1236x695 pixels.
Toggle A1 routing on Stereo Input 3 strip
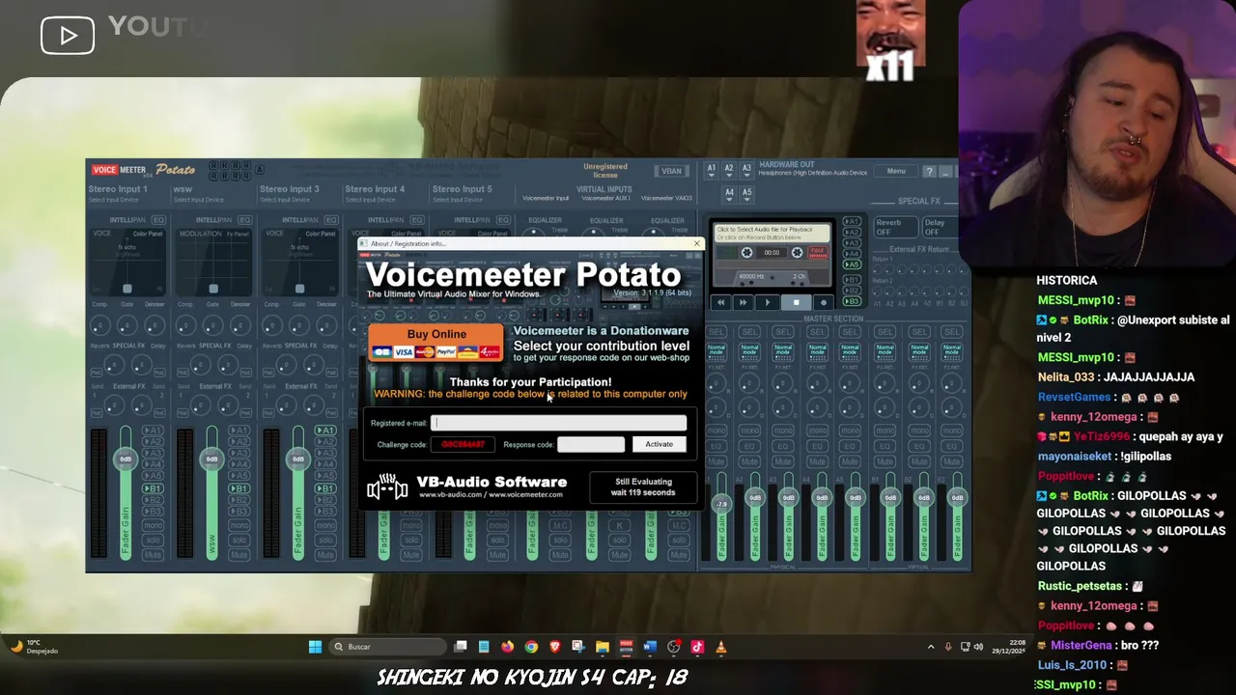(x=324, y=431)
